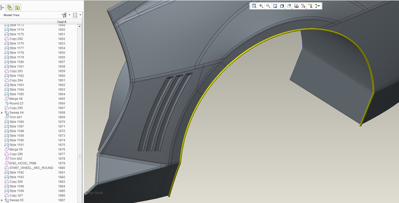Click the Copy 306 feature icon
The image size is (399, 203).
pyautogui.click(x=7, y=182)
